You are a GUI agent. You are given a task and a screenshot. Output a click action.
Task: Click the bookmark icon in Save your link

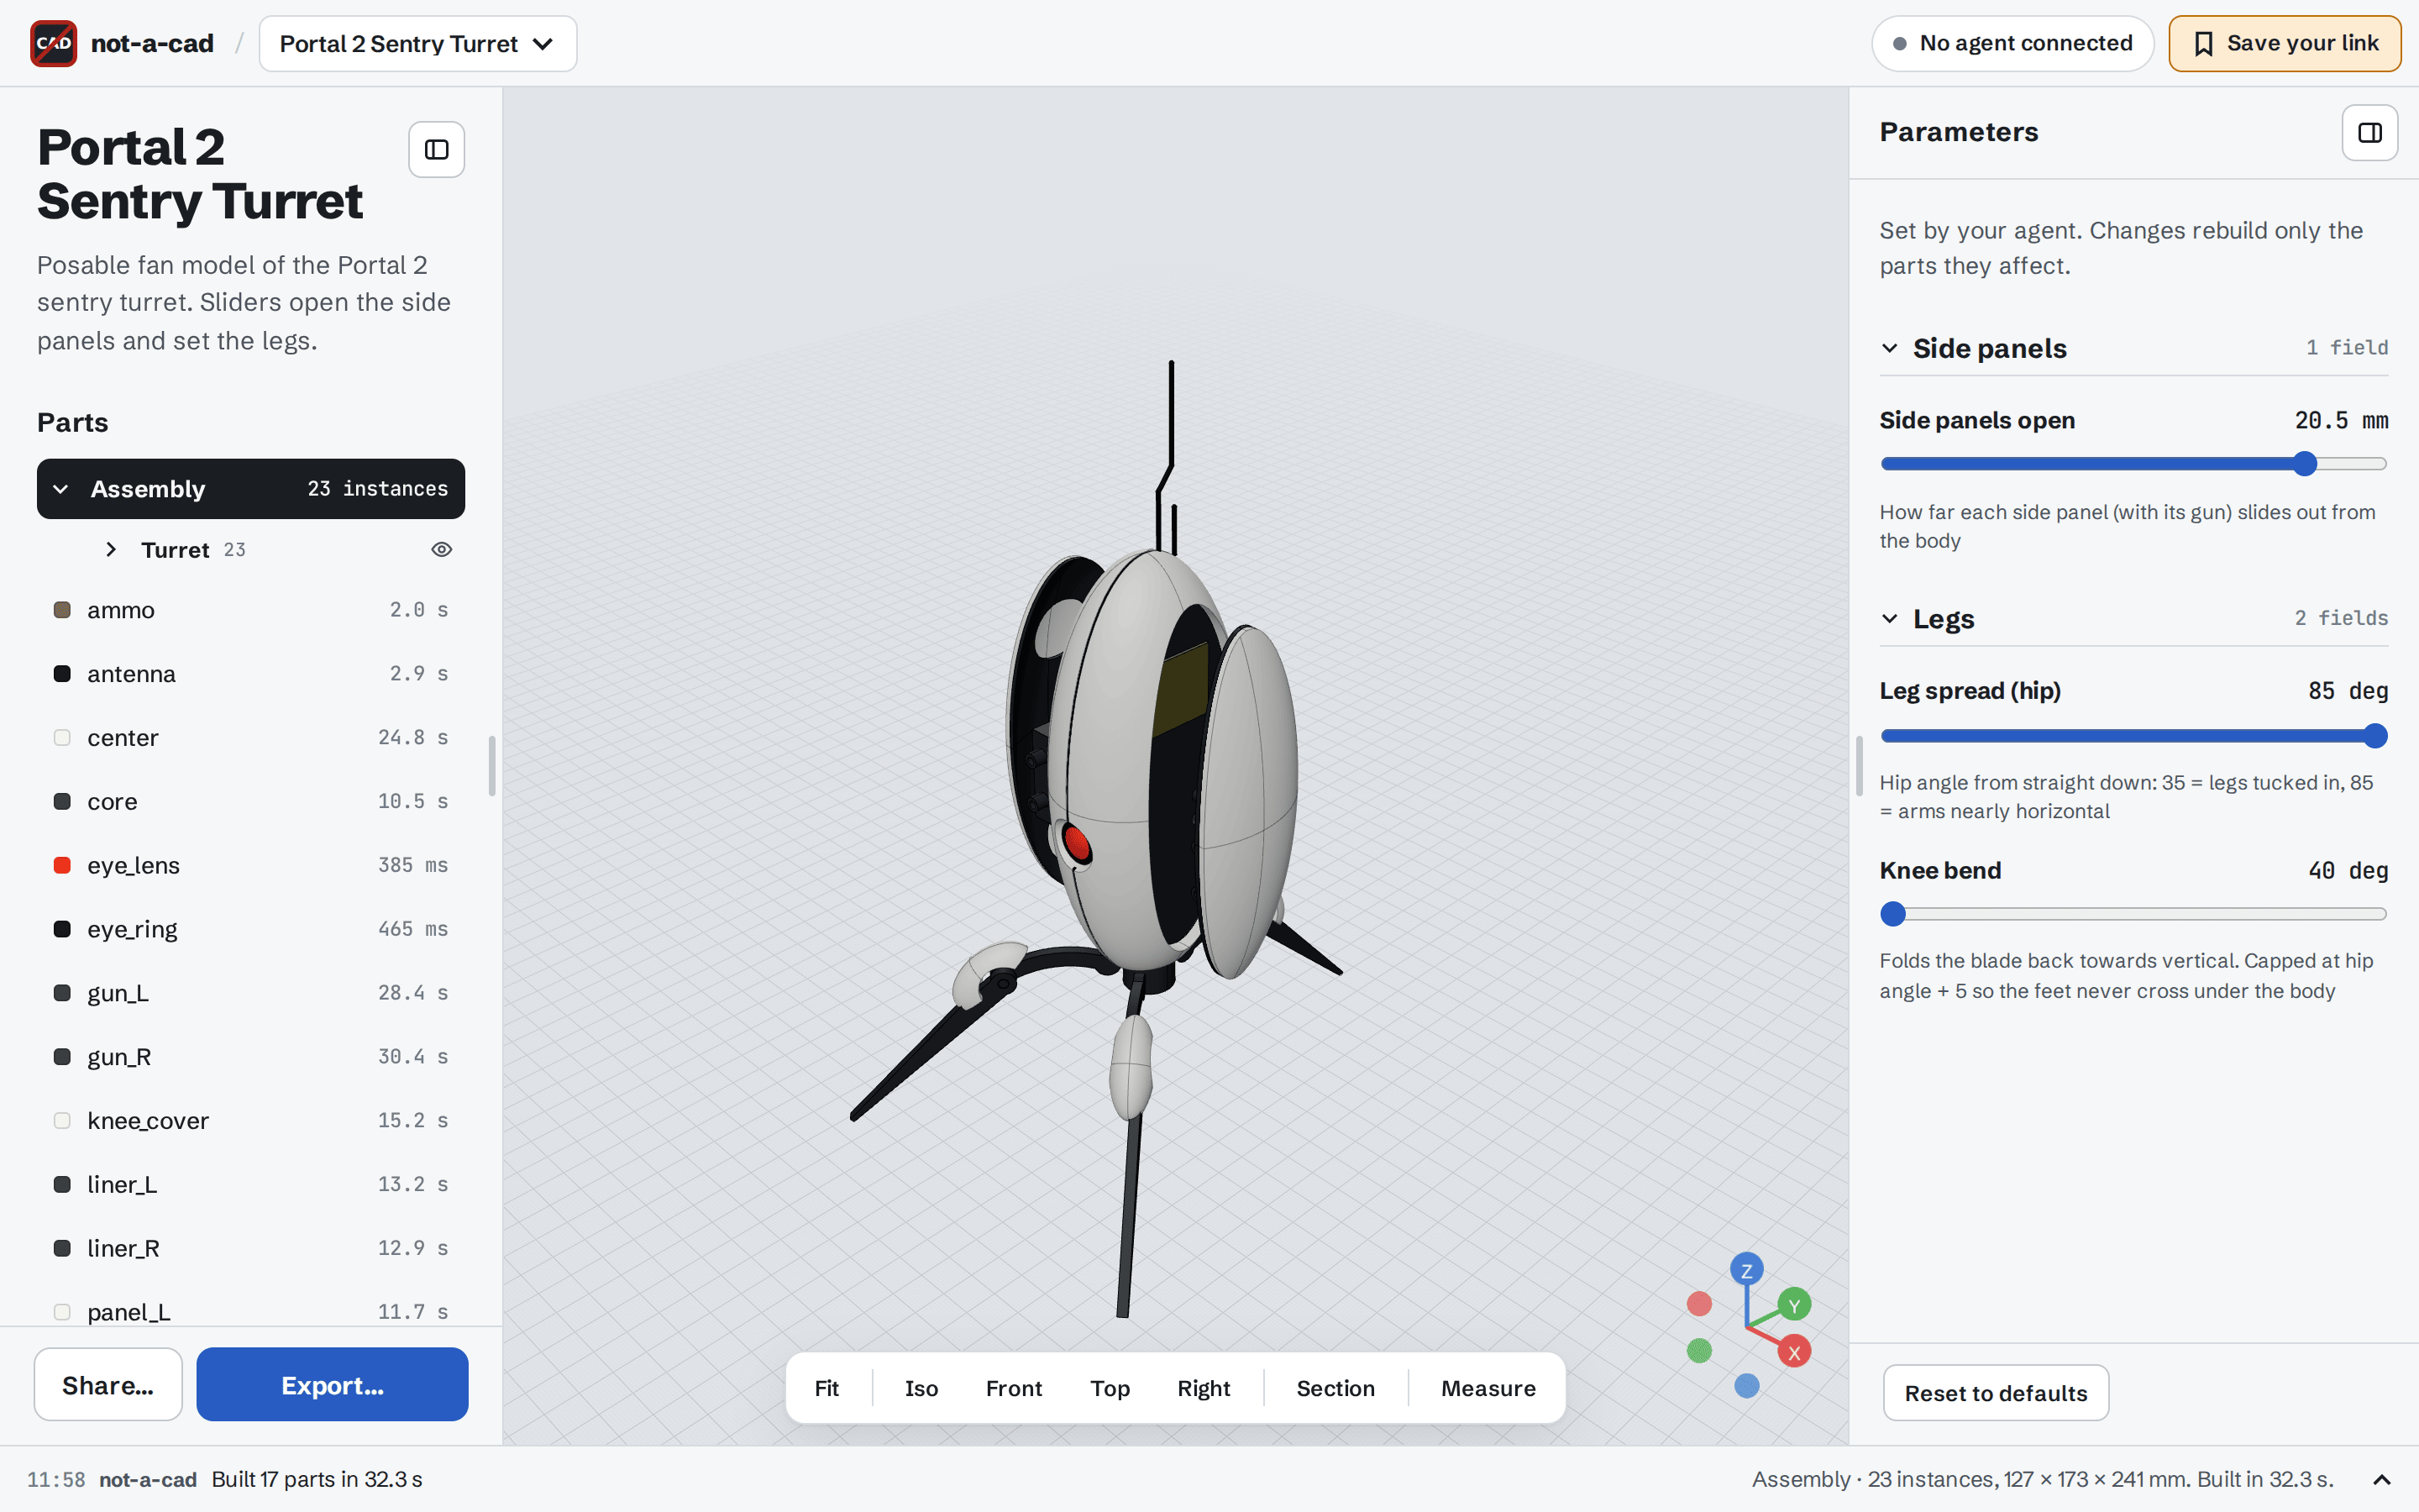[2203, 43]
